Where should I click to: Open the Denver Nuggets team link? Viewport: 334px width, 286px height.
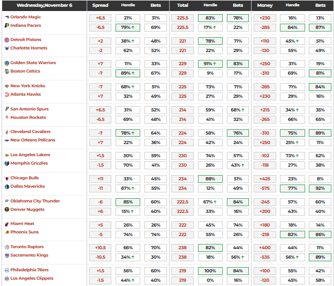[27, 209]
